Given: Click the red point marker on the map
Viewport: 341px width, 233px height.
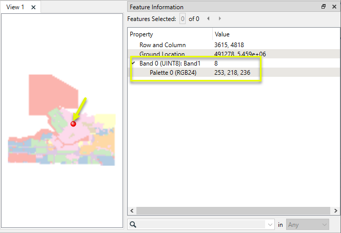Looking at the screenshot, I should [73, 123].
